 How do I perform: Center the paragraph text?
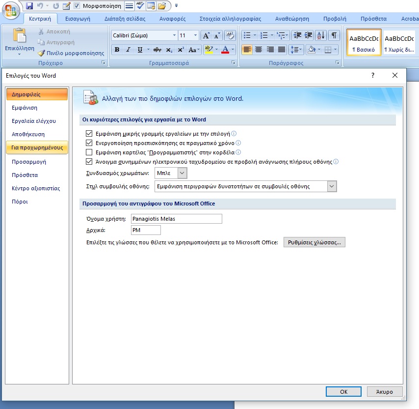(x=259, y=50)
